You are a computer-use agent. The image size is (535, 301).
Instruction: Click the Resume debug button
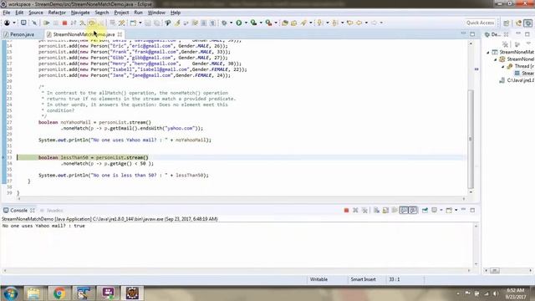click(x=47, y=23)
